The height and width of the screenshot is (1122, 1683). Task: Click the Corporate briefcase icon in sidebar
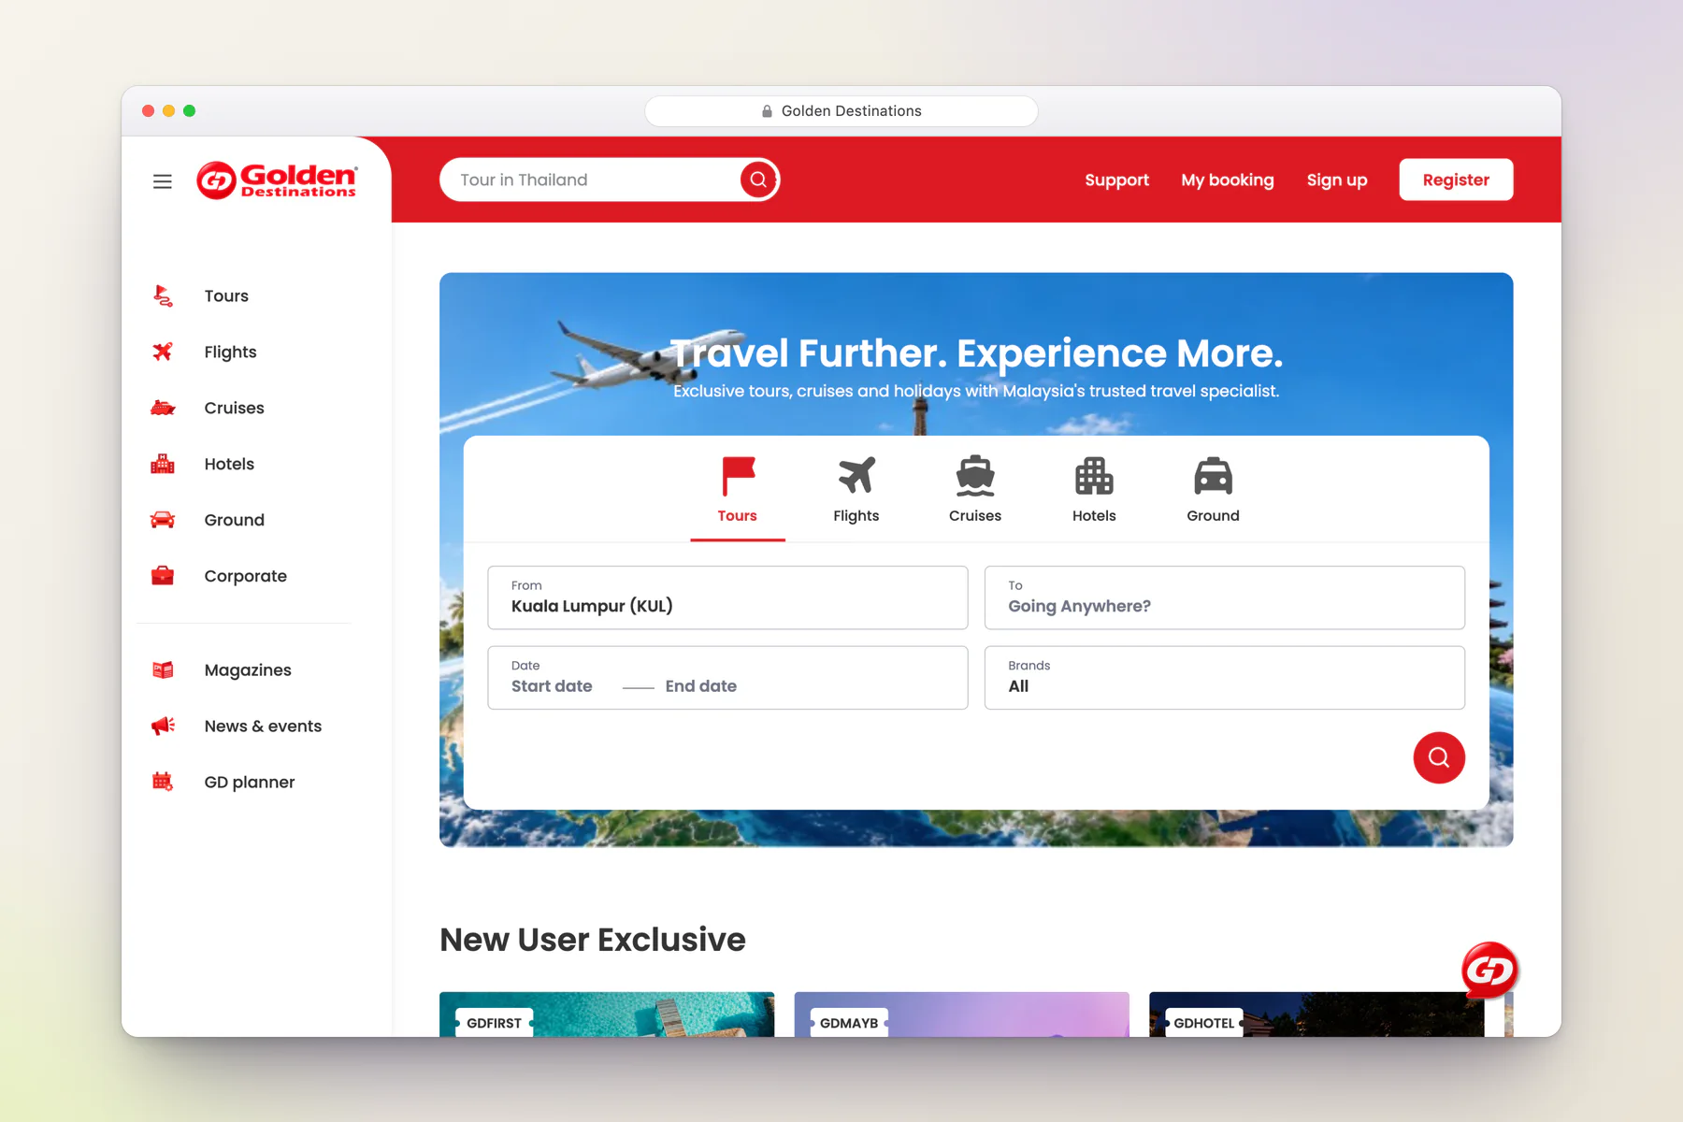(x=163, y=576)
